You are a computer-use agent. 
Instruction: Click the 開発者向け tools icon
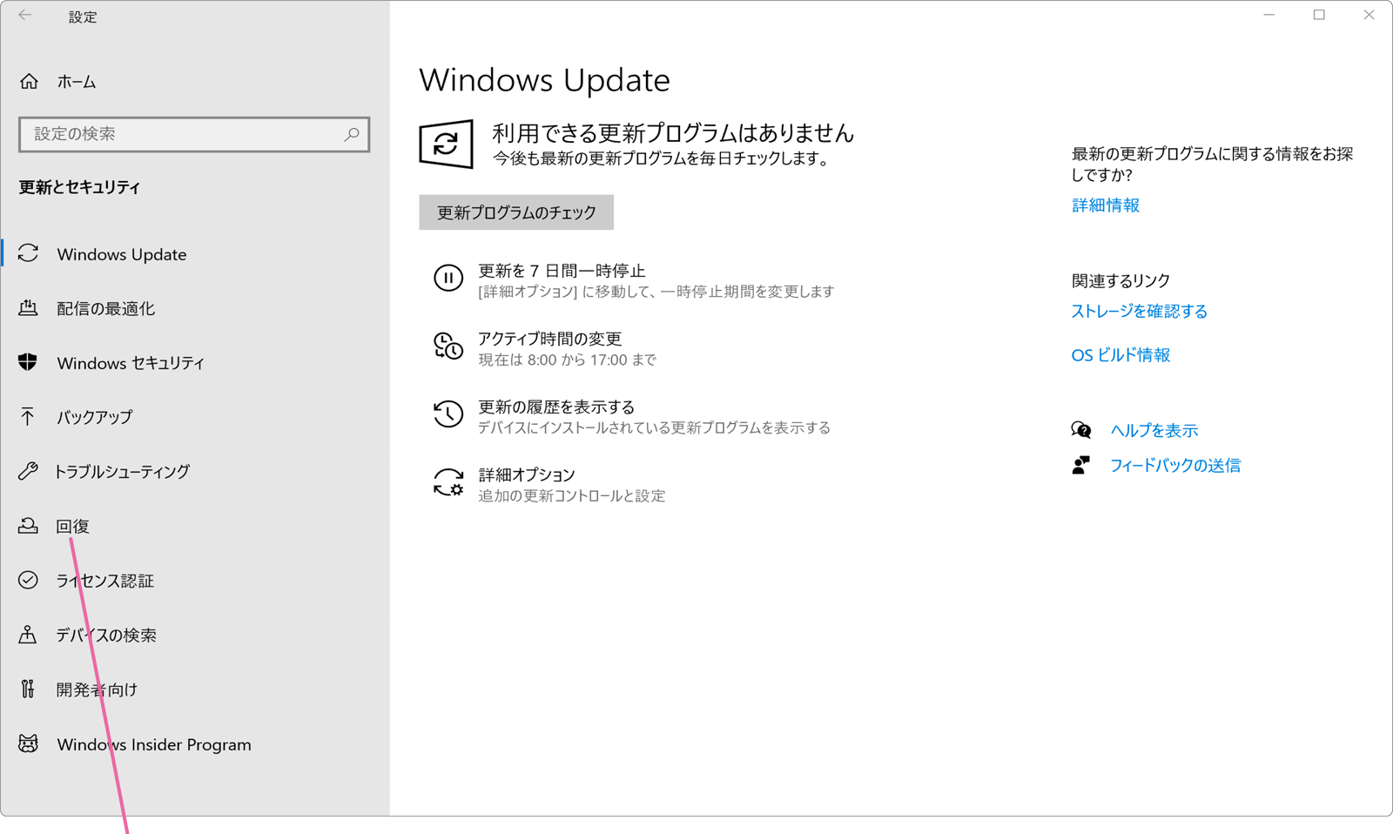28,689
